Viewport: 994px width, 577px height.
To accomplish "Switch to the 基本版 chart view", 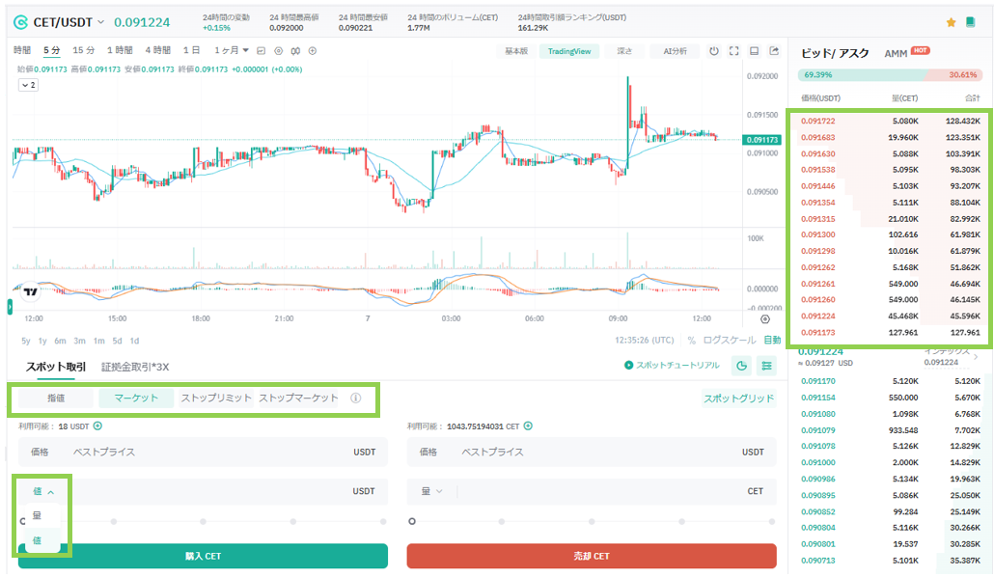I will coord(516,51).
